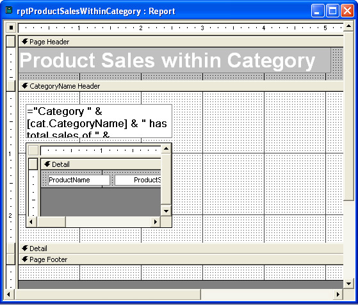This screenshot has height=305, width=358.
Task: Click the main window scroll right arrow
Action: pos(338,294)
